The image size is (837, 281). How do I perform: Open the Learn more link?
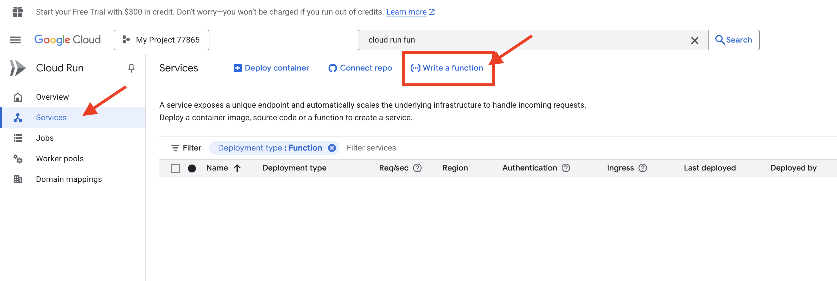point(406,12)
